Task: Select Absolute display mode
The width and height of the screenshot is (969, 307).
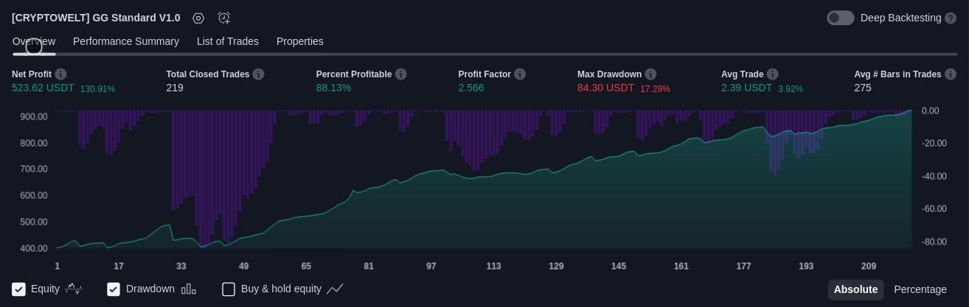Action: pos(855,289)
